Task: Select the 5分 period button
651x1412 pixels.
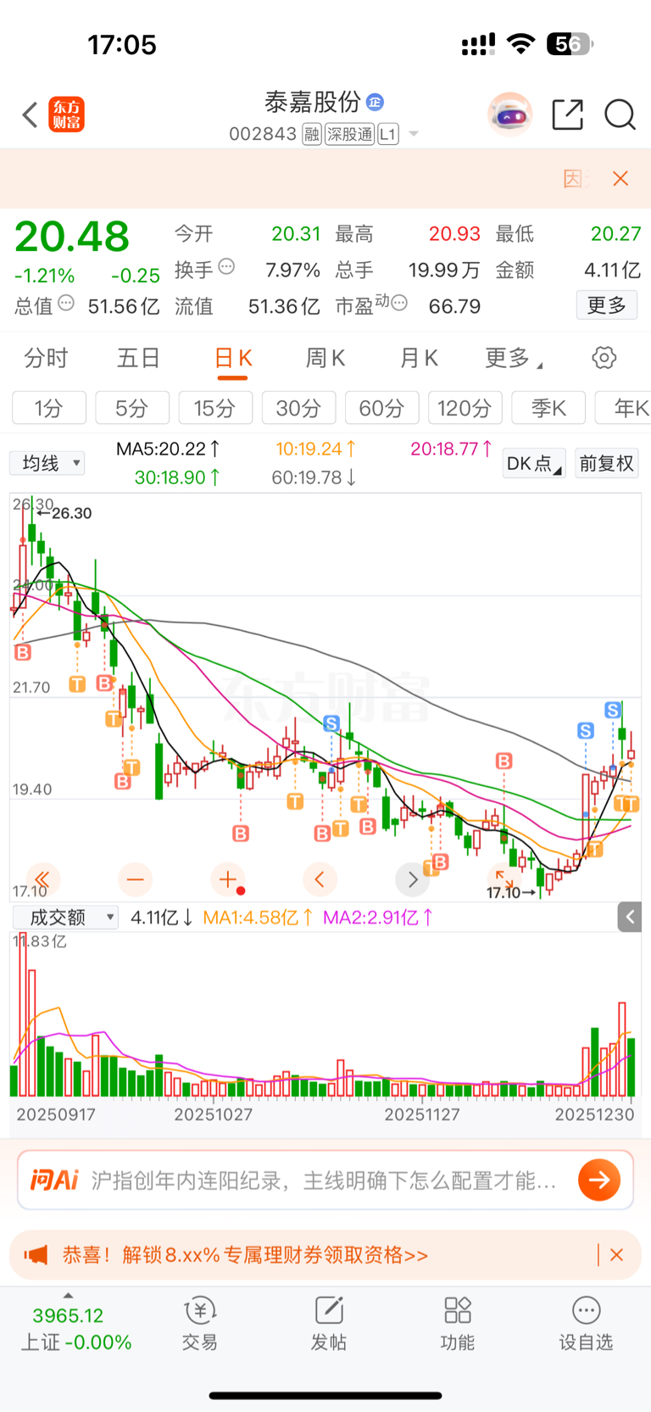Action: click(x=132, y=408)
